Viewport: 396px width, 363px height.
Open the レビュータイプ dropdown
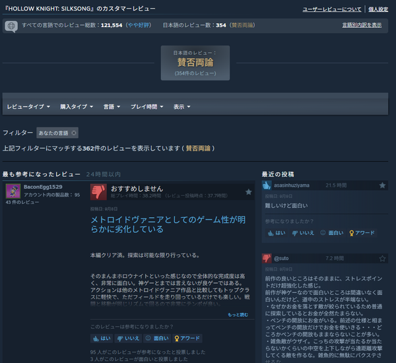point(28,107)
